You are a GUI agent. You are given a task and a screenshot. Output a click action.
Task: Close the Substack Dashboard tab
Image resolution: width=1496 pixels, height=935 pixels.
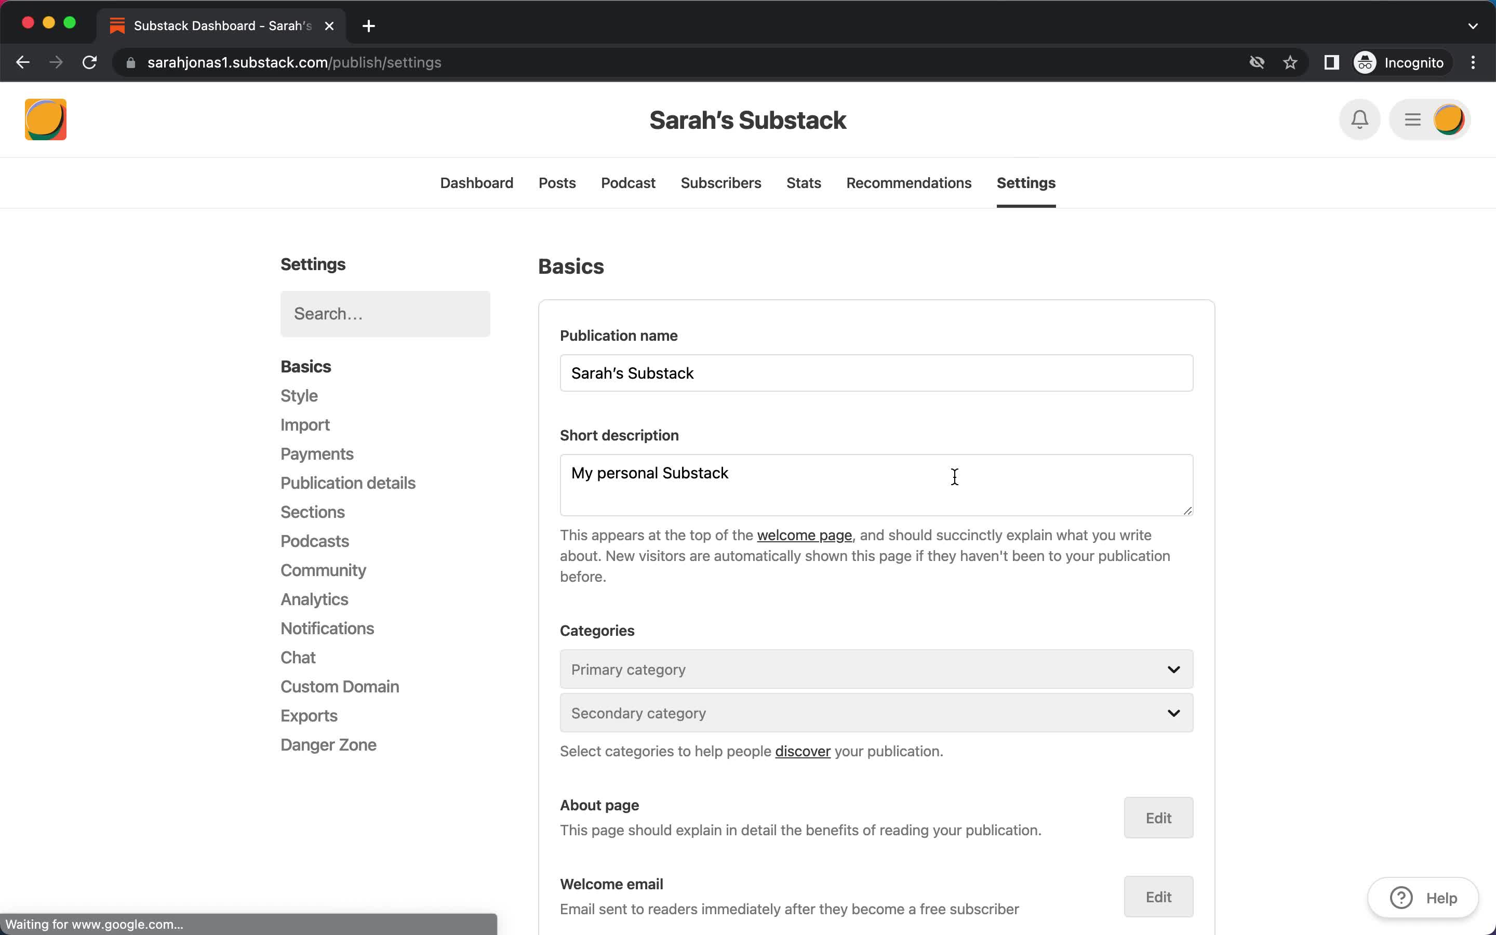[329, 26]
